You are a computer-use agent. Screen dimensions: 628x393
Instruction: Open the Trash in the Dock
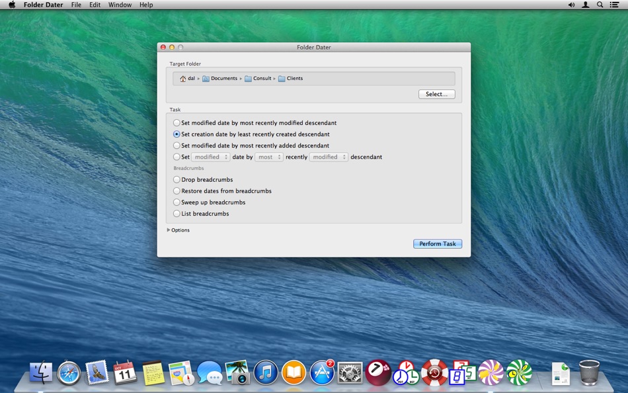[x=589, y=373]
